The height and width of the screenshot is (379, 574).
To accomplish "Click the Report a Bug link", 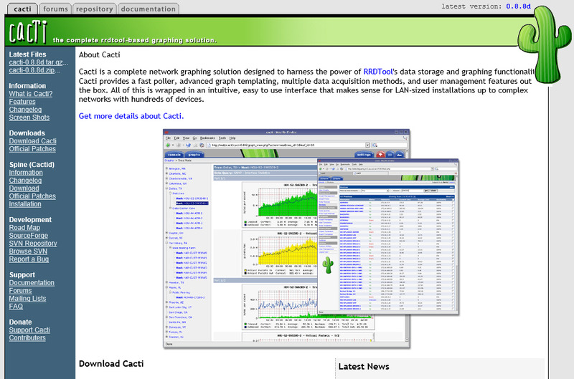I will 29,259.
